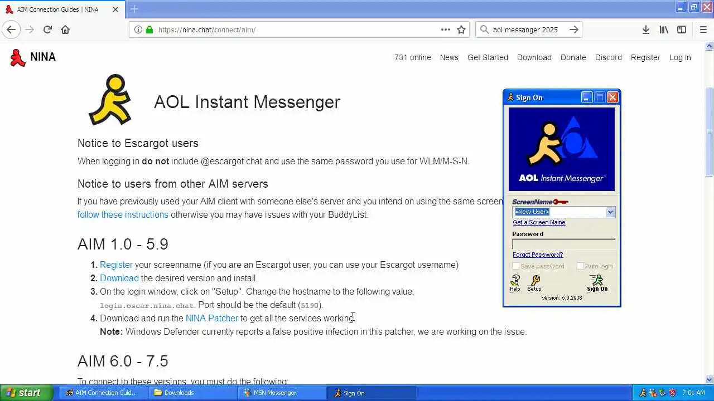
Task: Click the taskbar clock showing 7:01 AM
Action: pyautogui.click(x=694, y=393)
